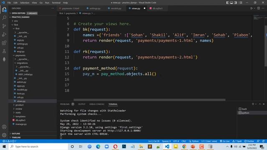Expand the Timeline section
Viewport: 267px width, 150px height.
(33, 137)
